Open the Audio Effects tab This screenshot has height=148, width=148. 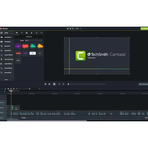[7, 64]
